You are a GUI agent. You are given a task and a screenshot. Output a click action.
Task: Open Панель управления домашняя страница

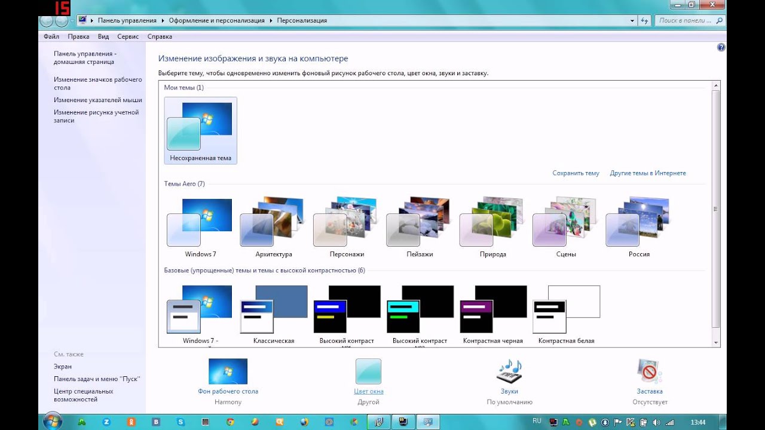tap(85, 57)
